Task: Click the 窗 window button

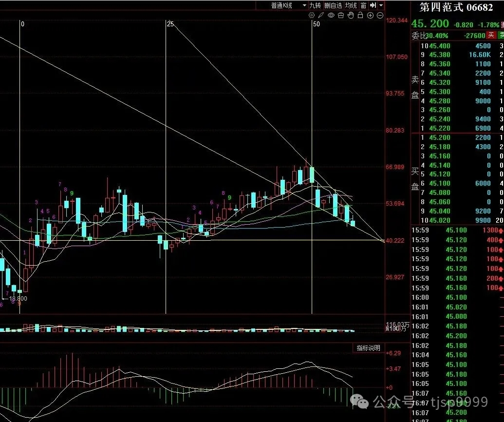Action: pyautogui.click(x=363, y=5)
